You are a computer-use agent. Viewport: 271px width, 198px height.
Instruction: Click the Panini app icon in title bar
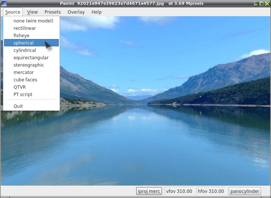[4, 3]
